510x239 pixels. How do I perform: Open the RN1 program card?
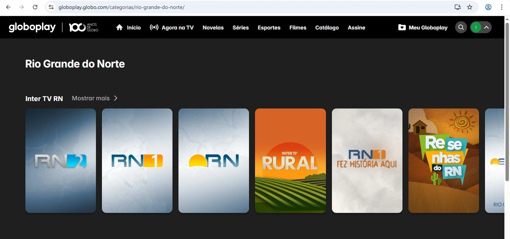(137, 161)
